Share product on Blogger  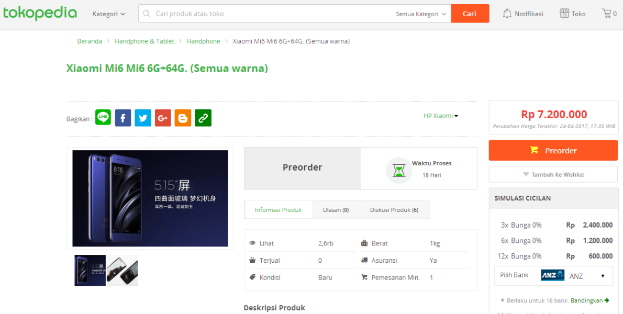pos(183,118)
